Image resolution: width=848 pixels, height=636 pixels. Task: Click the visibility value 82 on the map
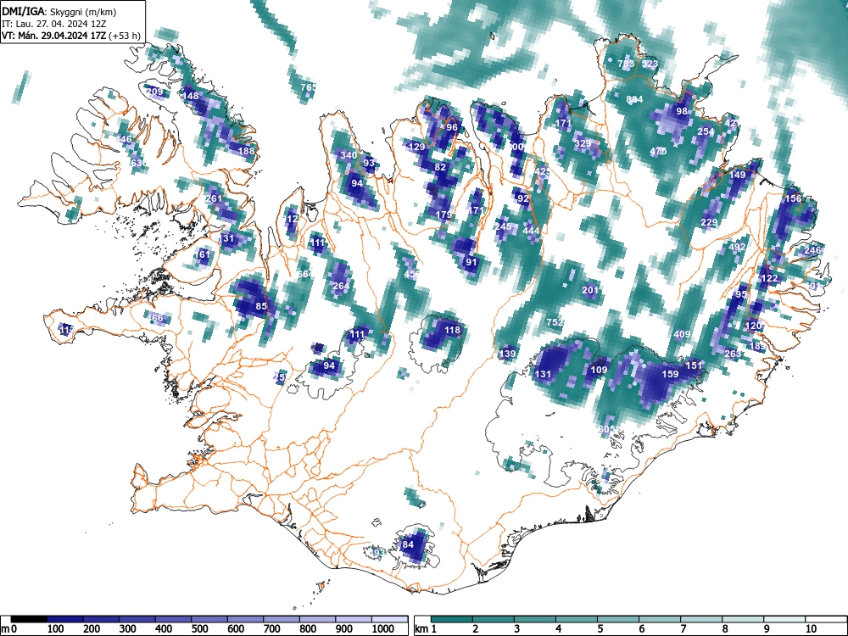[x=440, y=167]
